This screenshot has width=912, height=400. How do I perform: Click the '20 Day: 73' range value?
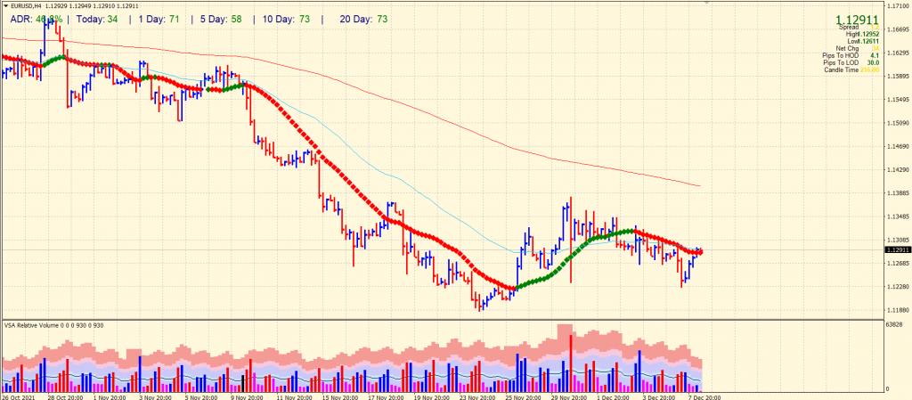(363, 20)
